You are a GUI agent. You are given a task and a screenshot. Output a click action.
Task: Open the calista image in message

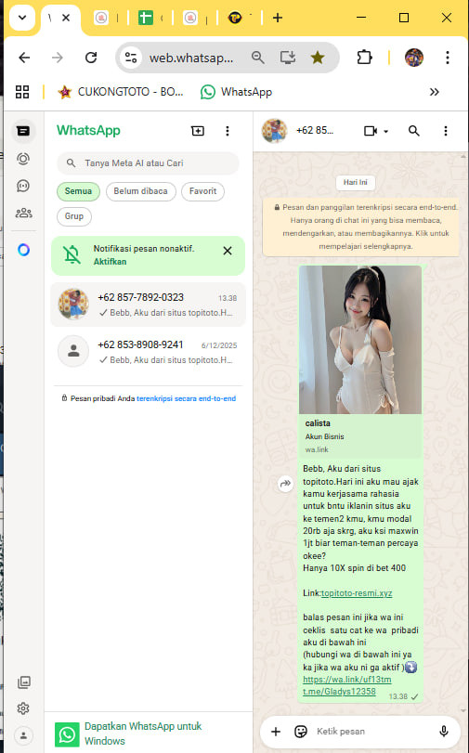click(360, 340)
